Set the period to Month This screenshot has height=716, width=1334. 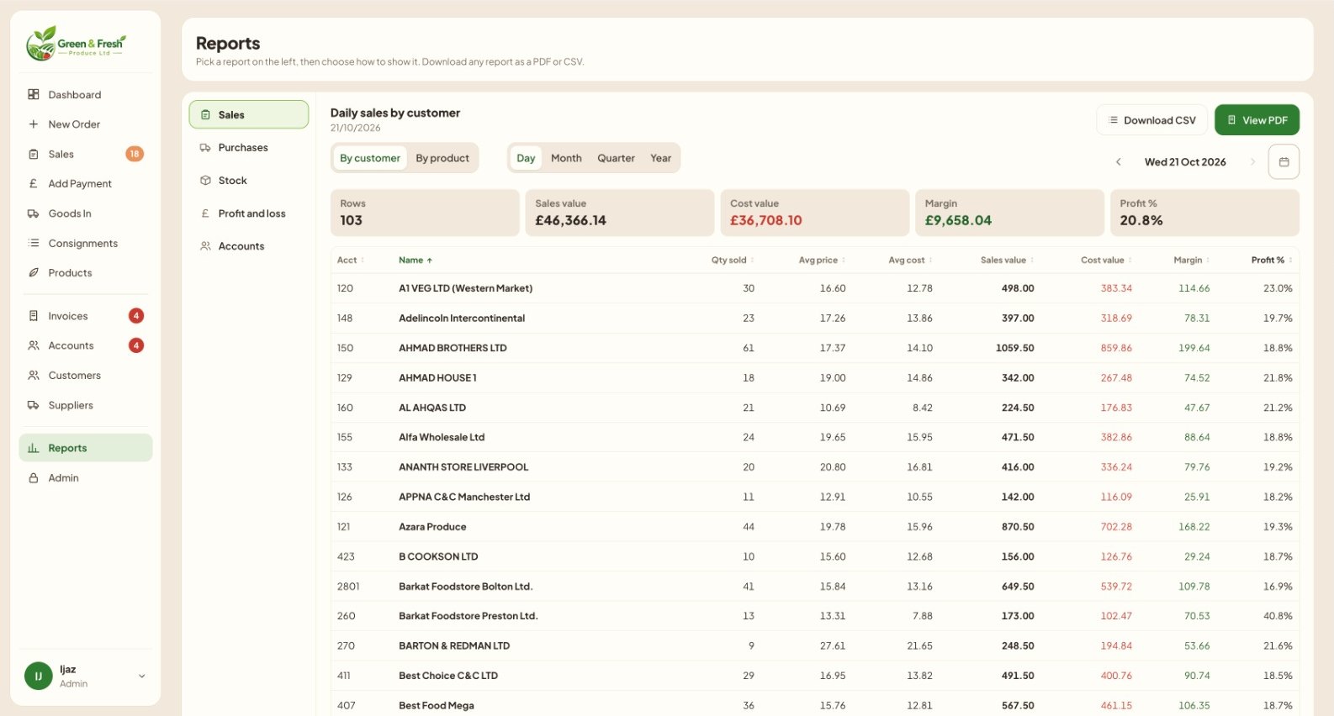pyautogui.click(x=566, y=158)
